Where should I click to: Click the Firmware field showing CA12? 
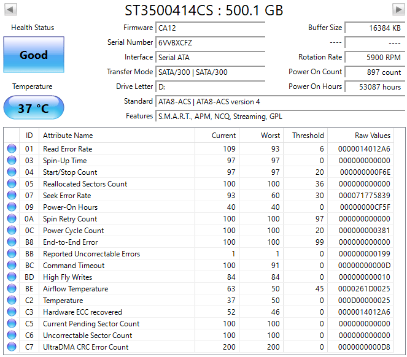point(210,28)
